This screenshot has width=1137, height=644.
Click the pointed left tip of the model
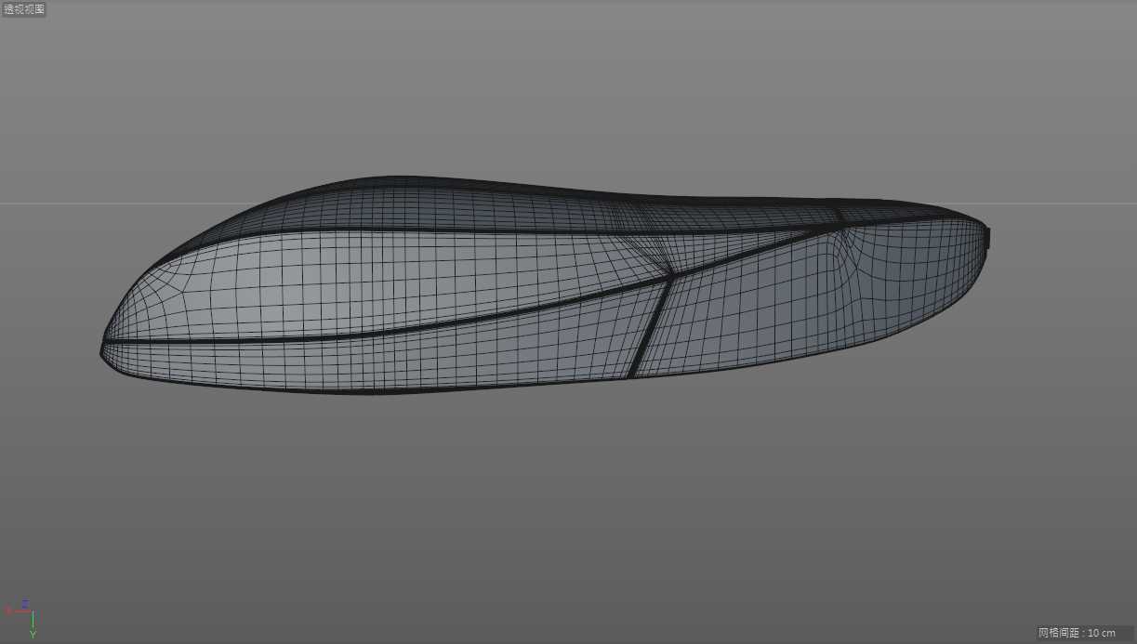(x=102, y=350)
